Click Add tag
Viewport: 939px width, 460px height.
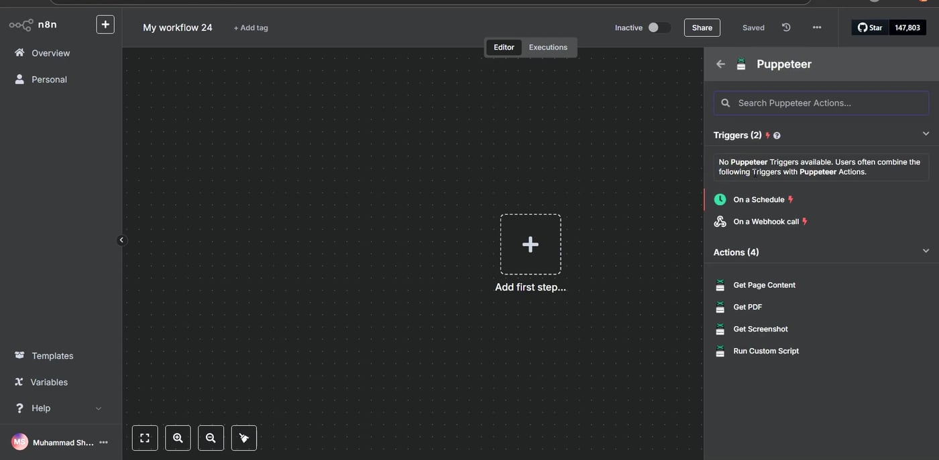251,27
